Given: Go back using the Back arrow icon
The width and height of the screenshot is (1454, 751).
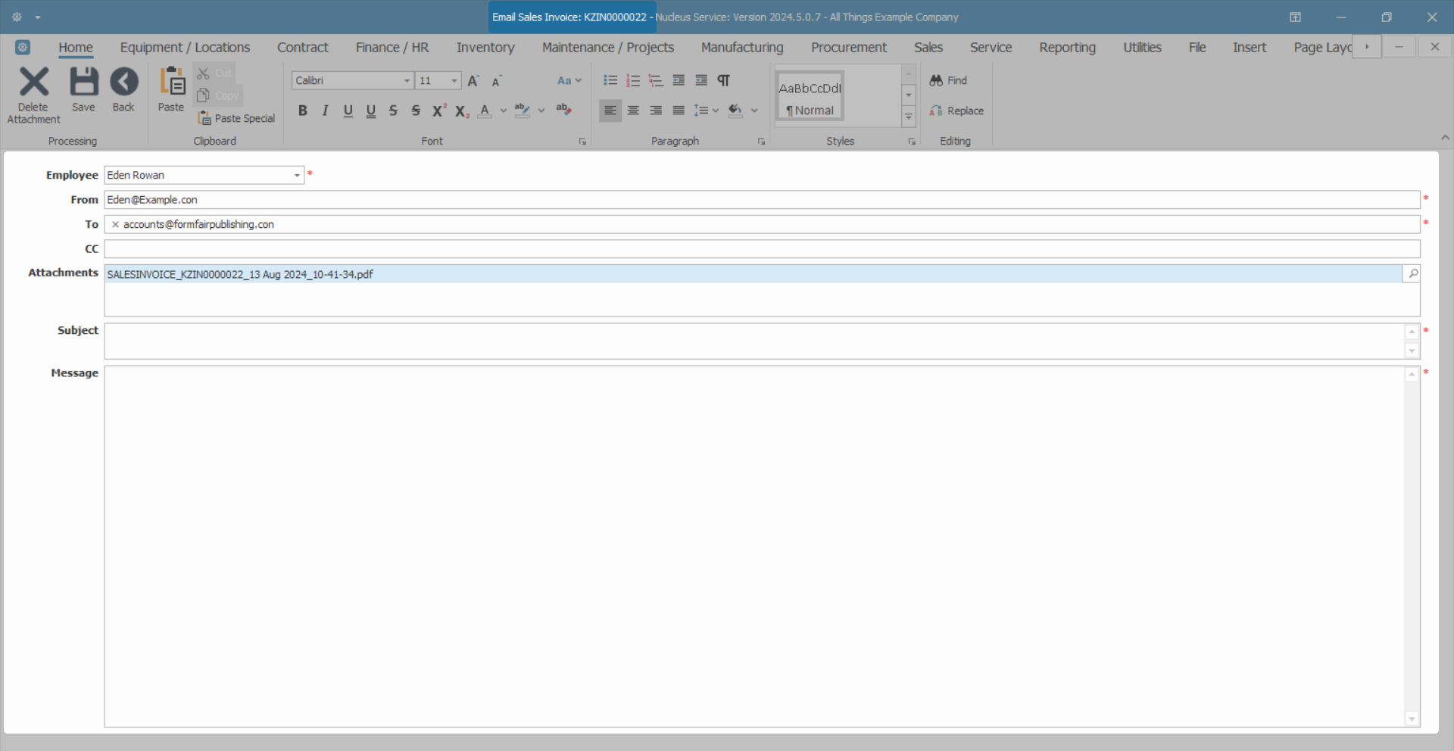Looking at the screenshot, I should (123, 82).
